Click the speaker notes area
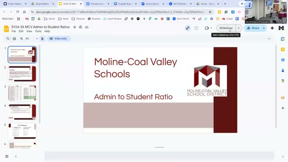288x162 pixels. [159, 156]
